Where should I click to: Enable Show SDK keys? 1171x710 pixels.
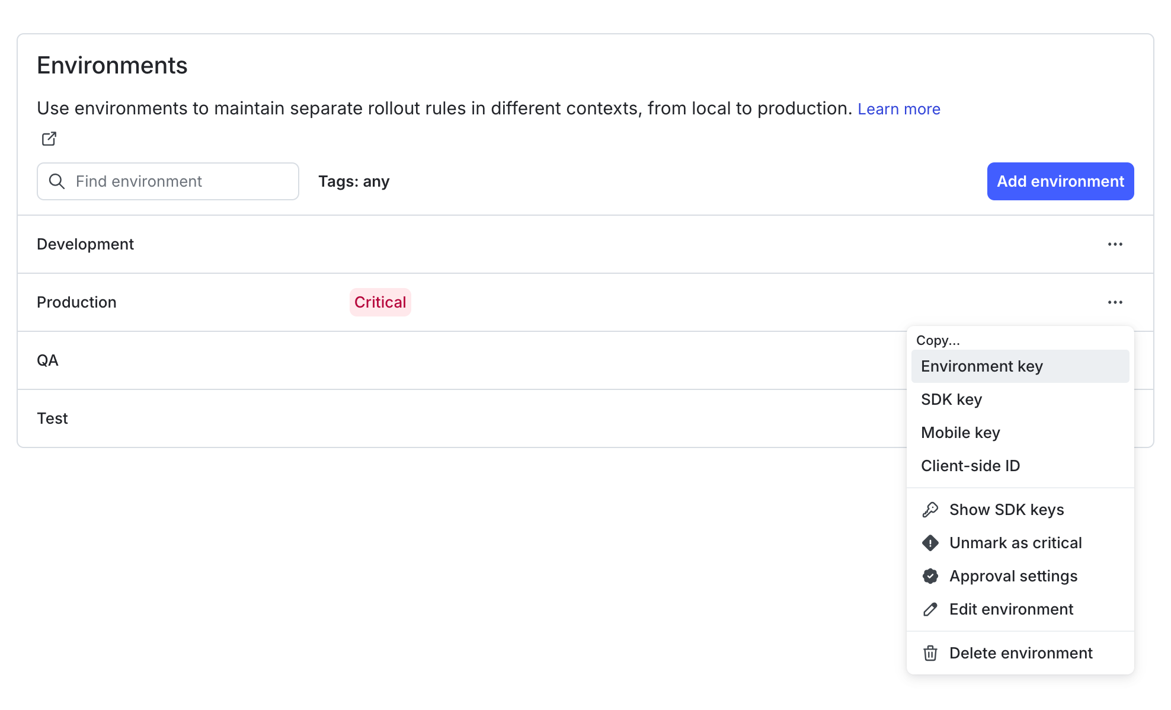1007,509
